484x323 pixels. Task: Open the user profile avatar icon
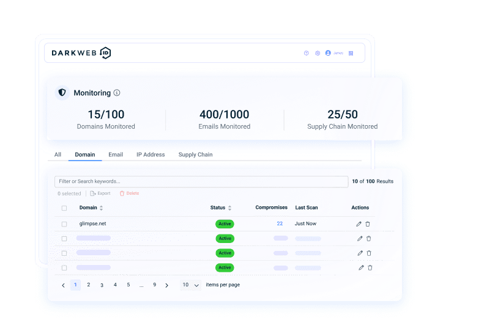click(328, 53)
